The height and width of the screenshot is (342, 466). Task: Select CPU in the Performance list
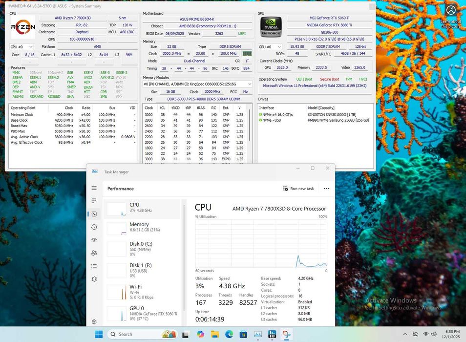click(142, 209)
